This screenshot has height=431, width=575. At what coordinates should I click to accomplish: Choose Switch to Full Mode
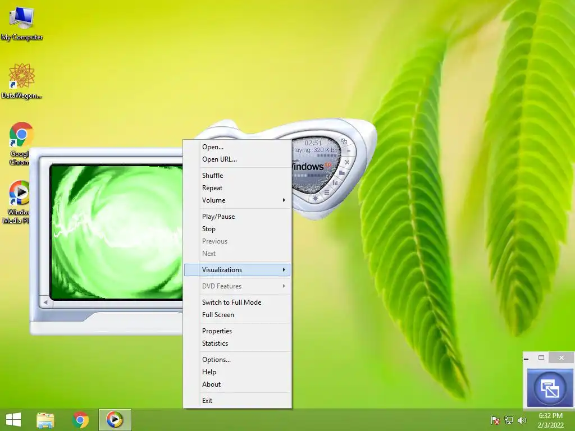238,302
